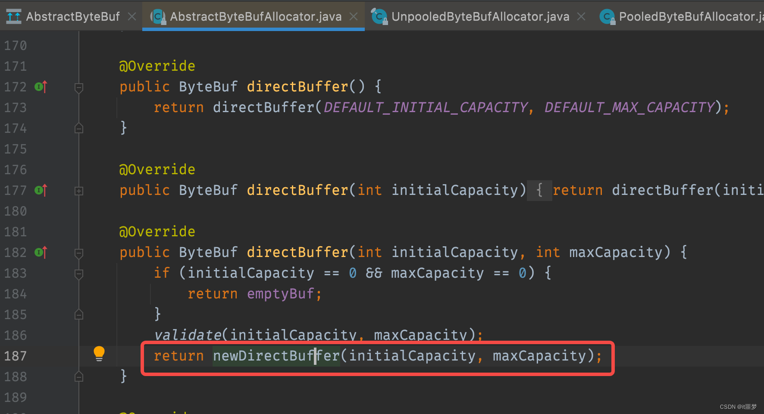The image size is (764, 414).
Task: Click the newDirectBuffer call on line 187
Action: [x=276, y=356]
